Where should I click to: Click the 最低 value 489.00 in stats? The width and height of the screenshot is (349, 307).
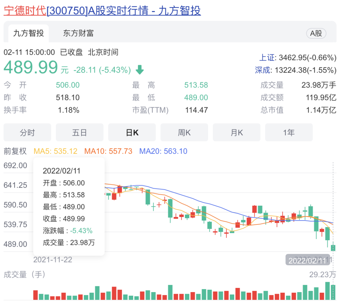[x=196, y=97]
